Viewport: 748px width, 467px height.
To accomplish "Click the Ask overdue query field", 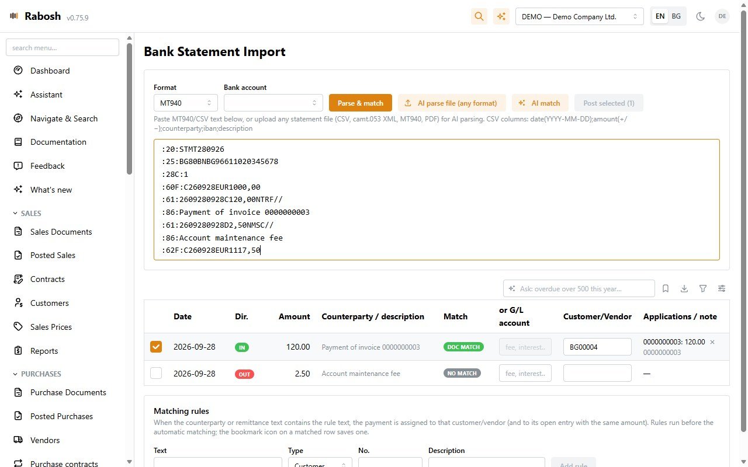I will coord(579,288).
